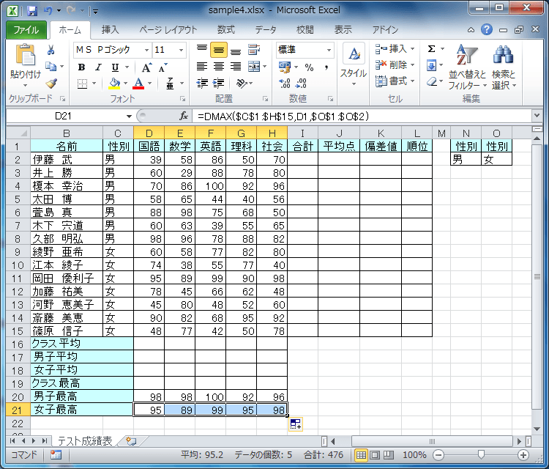Screen dimensions: 549x469
Task: Open the ファイル tab
Action: click(26, 30)
